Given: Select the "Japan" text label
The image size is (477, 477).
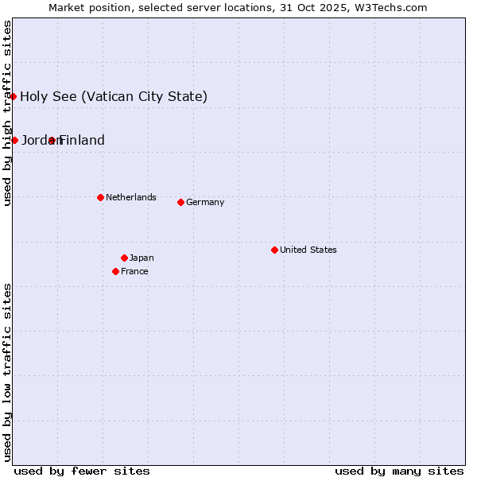Looking at the screenshot, I should click(x=142, y=258).
